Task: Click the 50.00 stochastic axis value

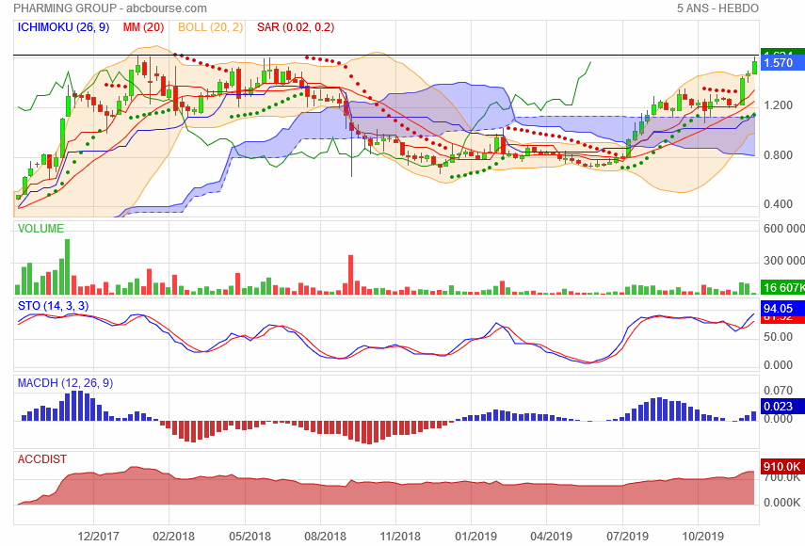Action: [778, 337]
